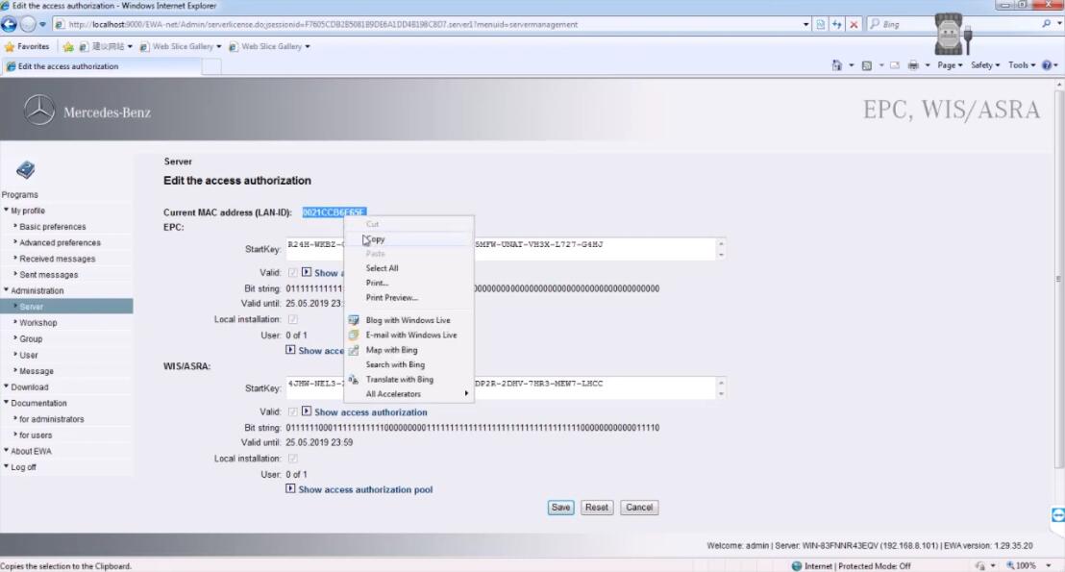
Task: Collapse the My profile tree section
Action: tap(6, 211)
